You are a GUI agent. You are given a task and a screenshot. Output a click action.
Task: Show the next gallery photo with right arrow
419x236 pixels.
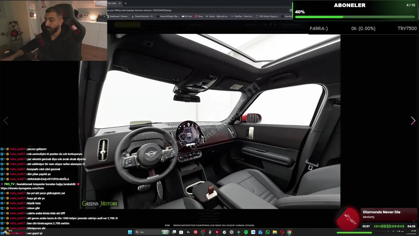click(413, 121)
